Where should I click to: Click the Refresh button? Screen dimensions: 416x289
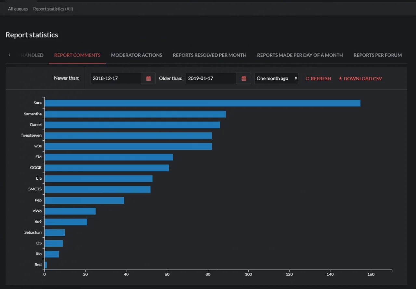pos(318,78)
